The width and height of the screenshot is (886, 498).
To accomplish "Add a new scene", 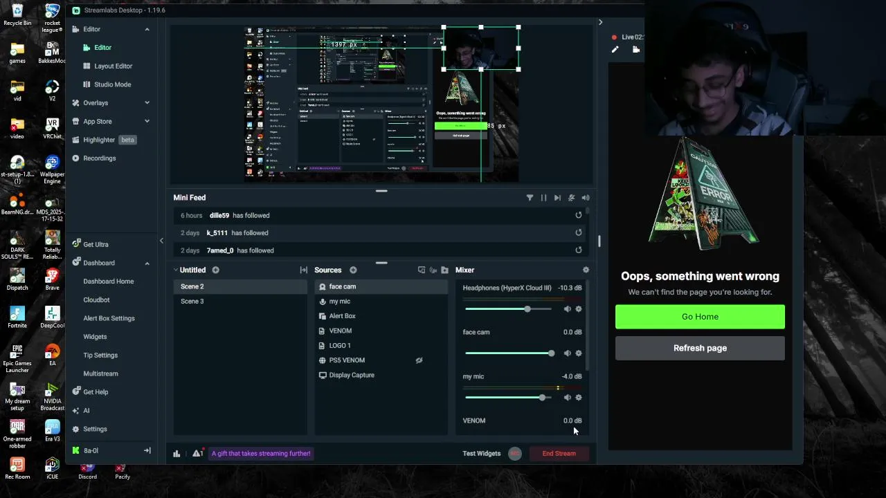I will click(x=215, y=270).
